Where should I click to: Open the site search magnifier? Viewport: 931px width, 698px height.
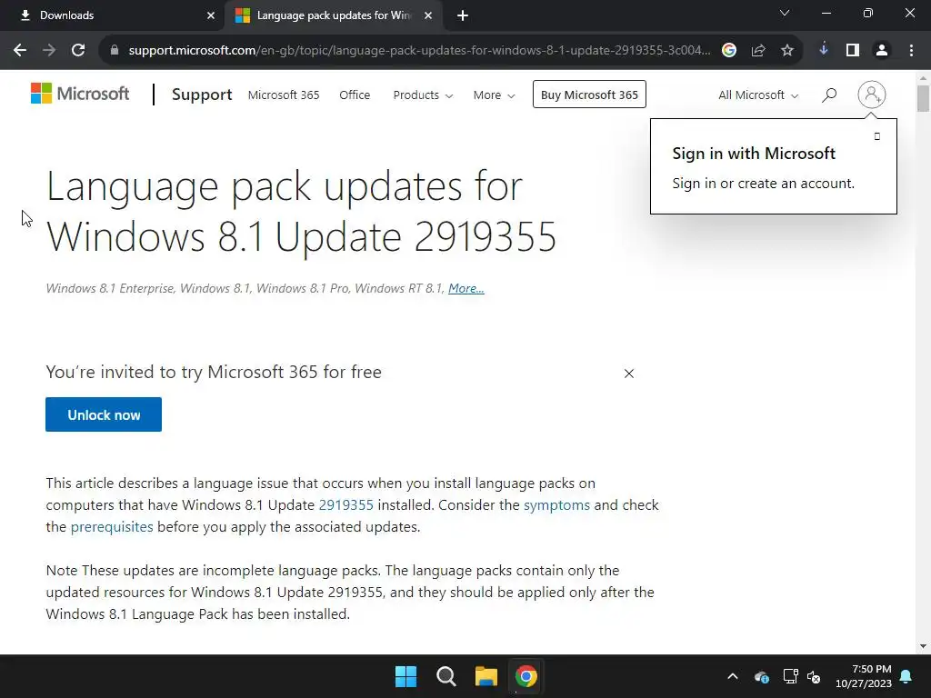click(829, 95)
